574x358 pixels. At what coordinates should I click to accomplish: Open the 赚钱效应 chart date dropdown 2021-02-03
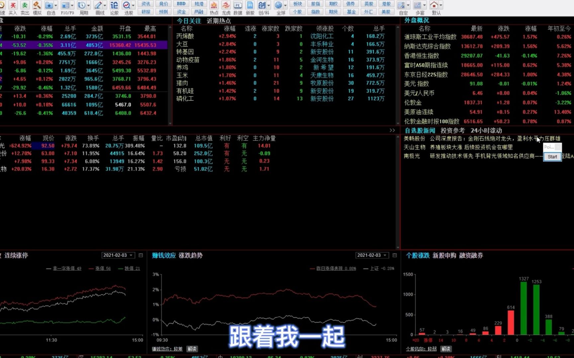coord(372,255)
